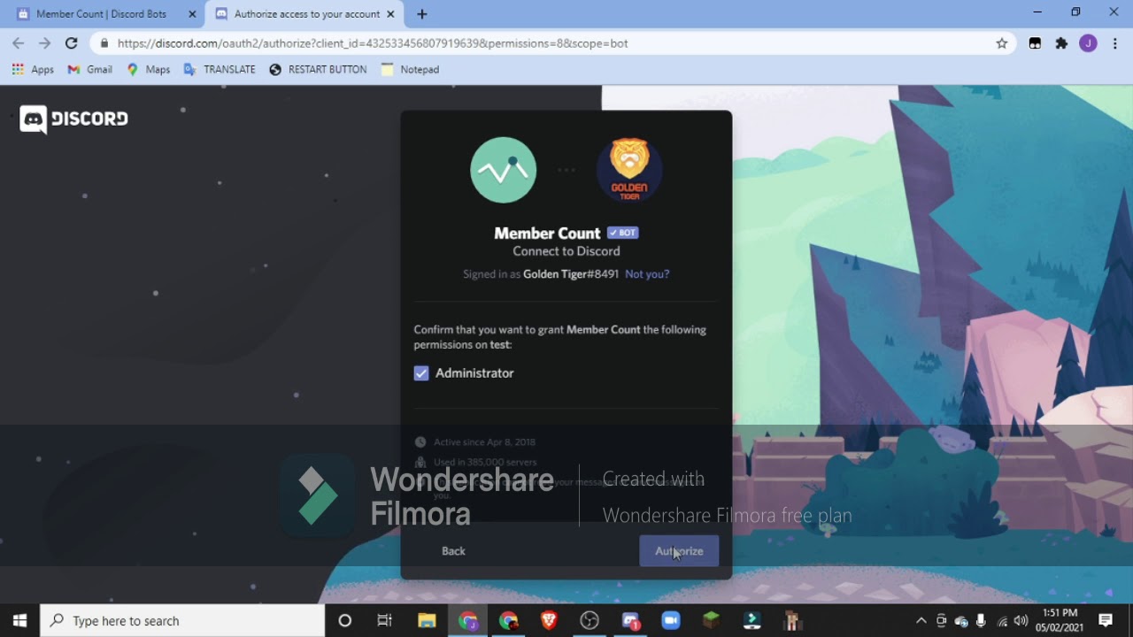The height and width of the screenshot is (637, 1133).
Task: Open a new browser tab
Action: (x=422, y=14)
